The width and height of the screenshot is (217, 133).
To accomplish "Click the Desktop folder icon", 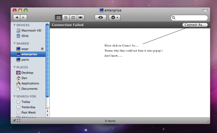I will (18, 72).
